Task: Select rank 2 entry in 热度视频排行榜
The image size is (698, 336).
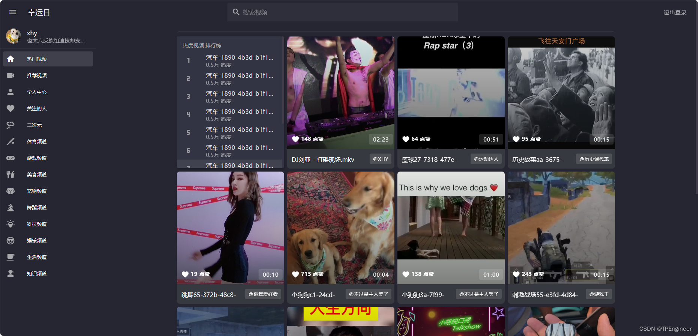Action: tap(229, 78)
